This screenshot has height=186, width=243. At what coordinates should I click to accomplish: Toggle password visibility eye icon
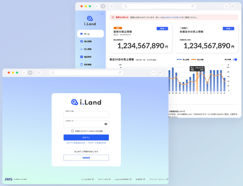pyautogui.click(x=106, y=124)
